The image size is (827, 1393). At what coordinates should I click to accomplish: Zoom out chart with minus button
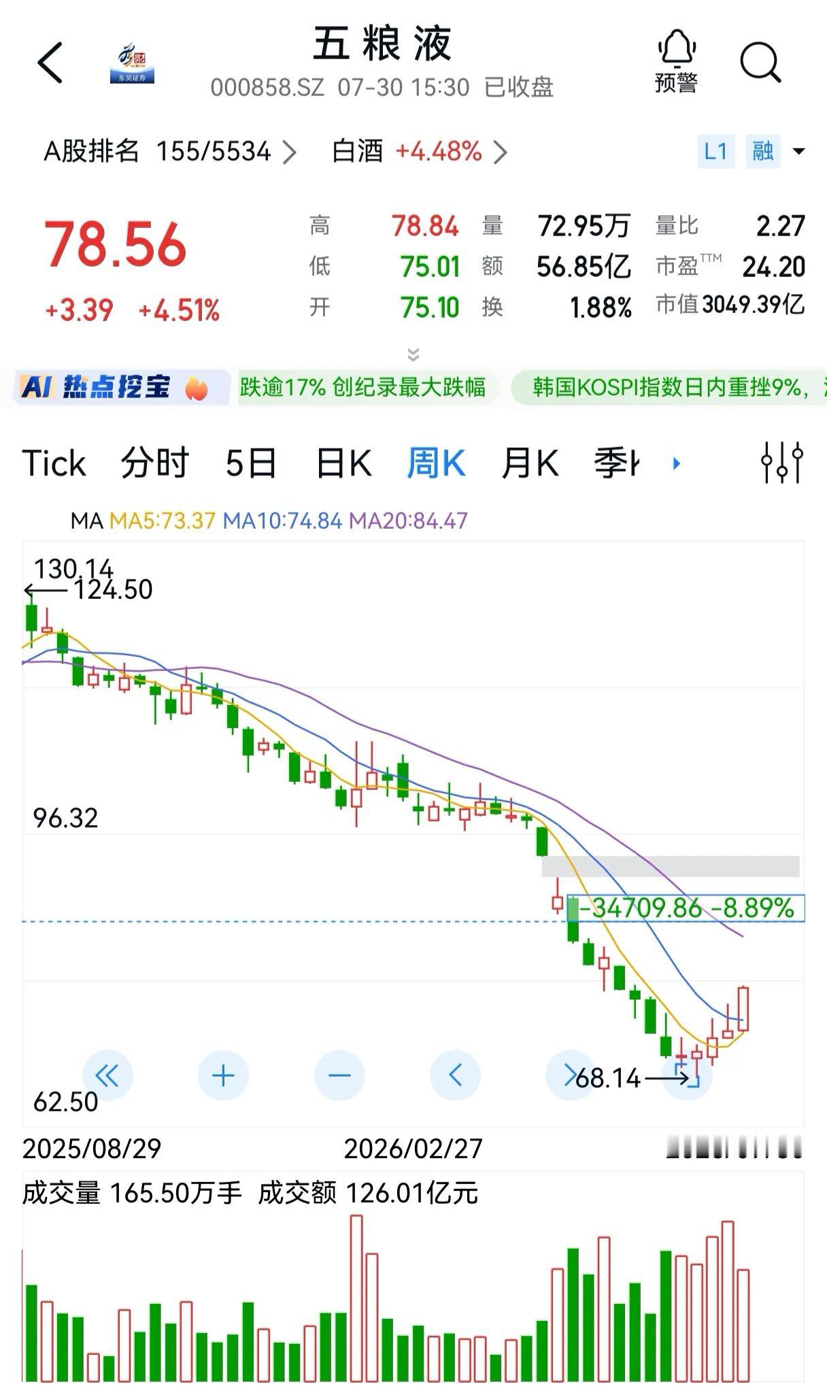pyautogui.click(x=339, y=1075)
